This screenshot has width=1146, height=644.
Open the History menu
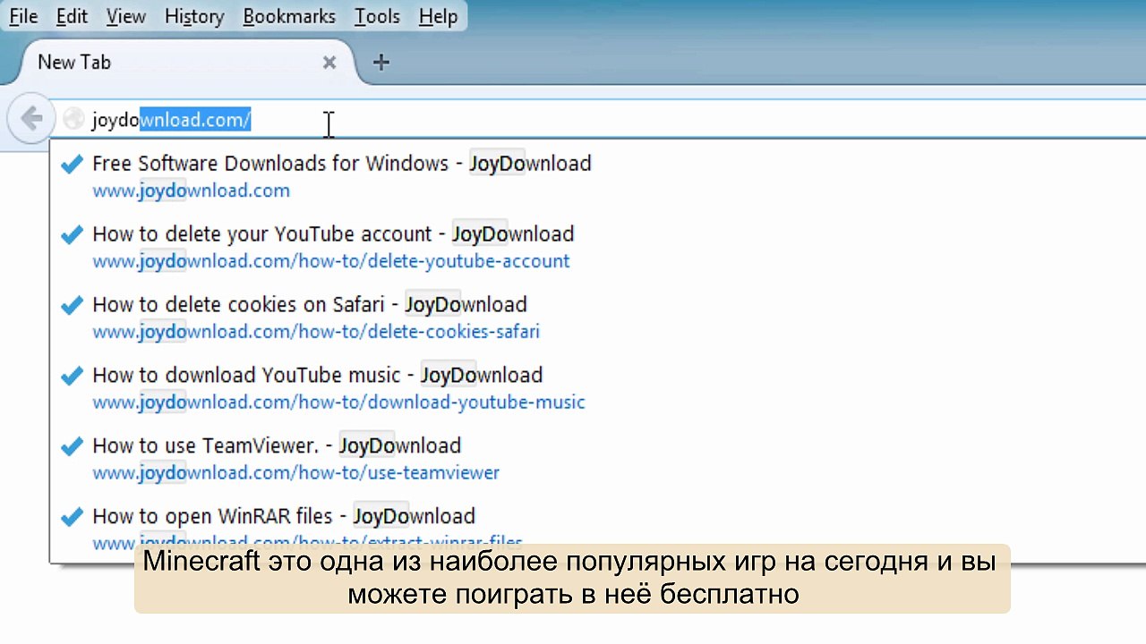[x=194, y=16]
